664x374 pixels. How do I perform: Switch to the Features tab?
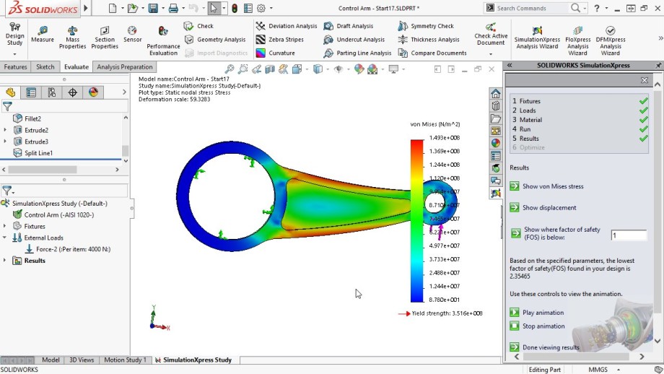[x=15, y=67]
